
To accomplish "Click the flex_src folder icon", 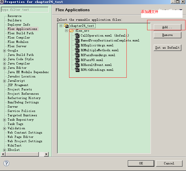I will [72, 31].
